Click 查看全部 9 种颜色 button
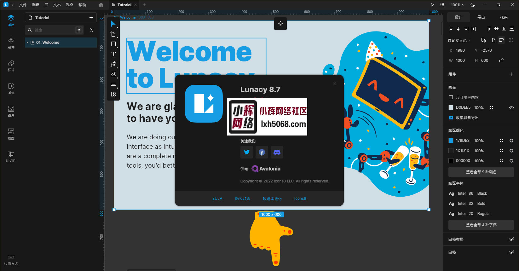Viewport: 519px width, 271px height. coord(481,172)
